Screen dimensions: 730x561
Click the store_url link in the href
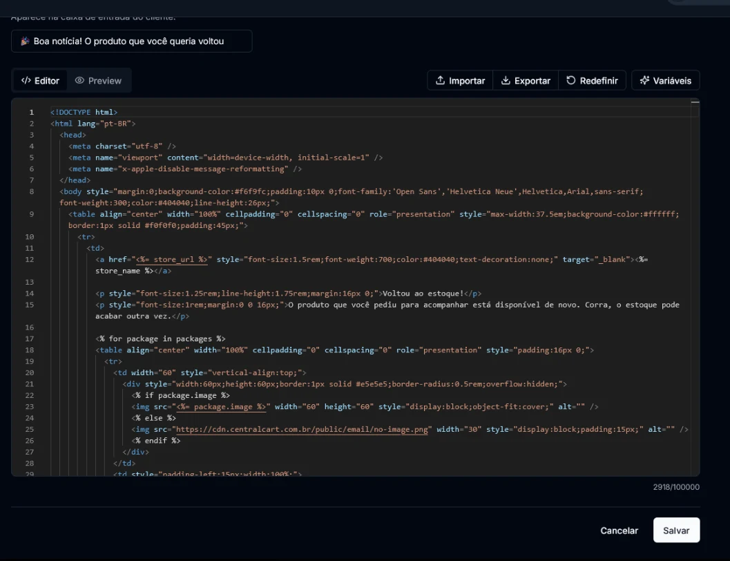click(171, 259)
